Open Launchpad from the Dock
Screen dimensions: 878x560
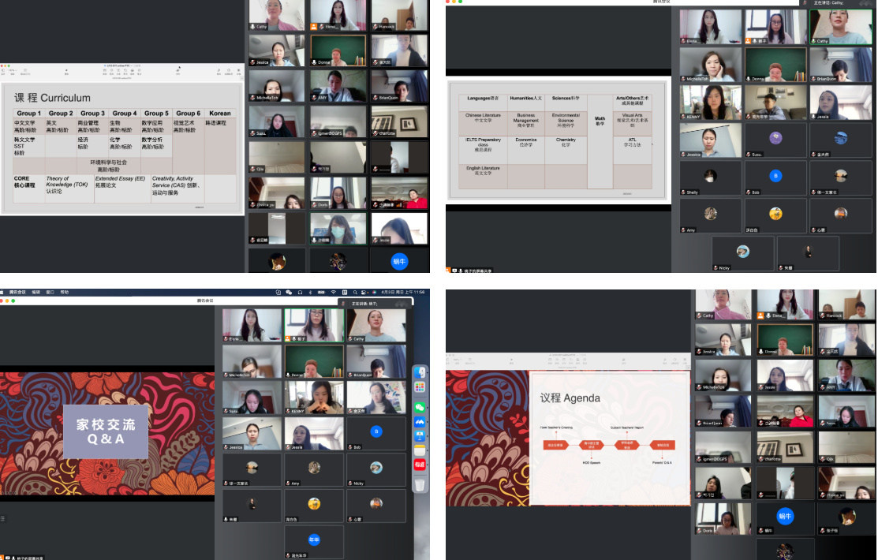[420, 387]
